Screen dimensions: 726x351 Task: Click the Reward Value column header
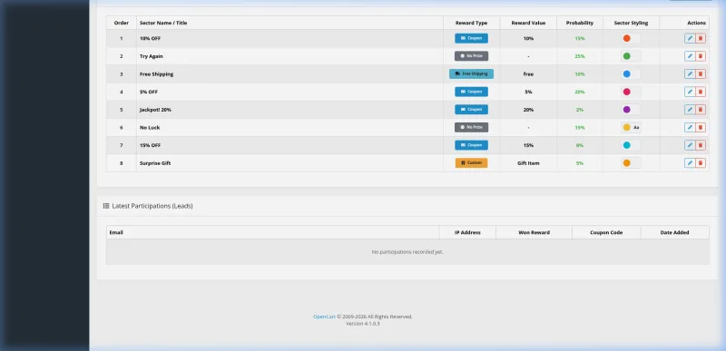[528, 23]
